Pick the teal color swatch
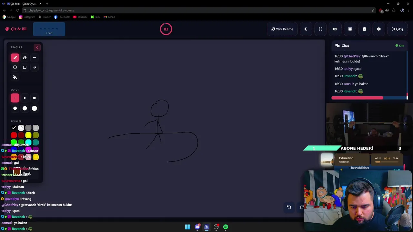The width and height of the screenshot is (413, 232). 36,142
